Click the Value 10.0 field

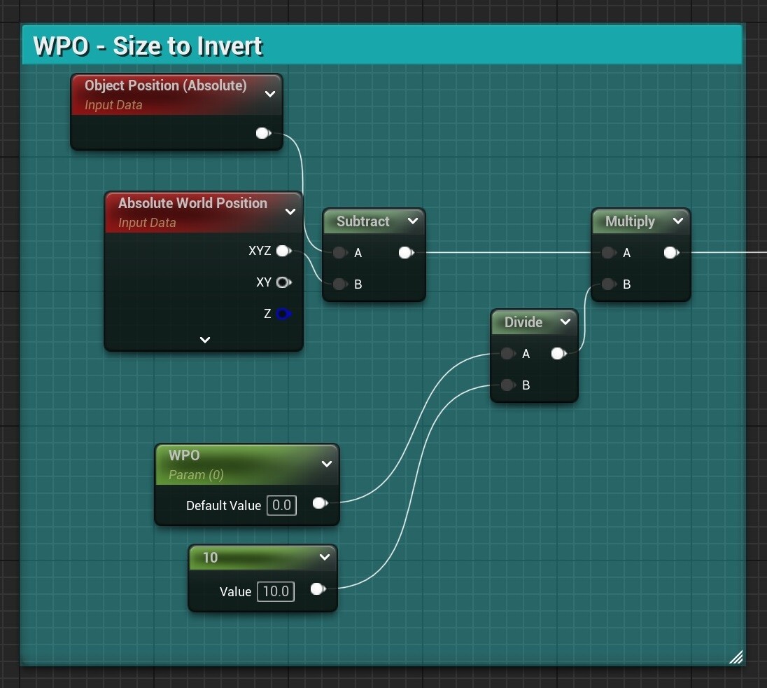276,591
